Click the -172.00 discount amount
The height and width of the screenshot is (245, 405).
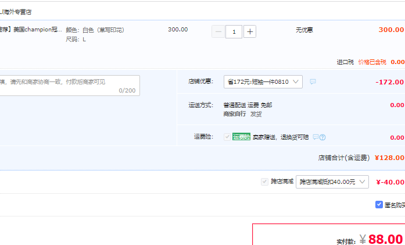(x=389, y=82)
